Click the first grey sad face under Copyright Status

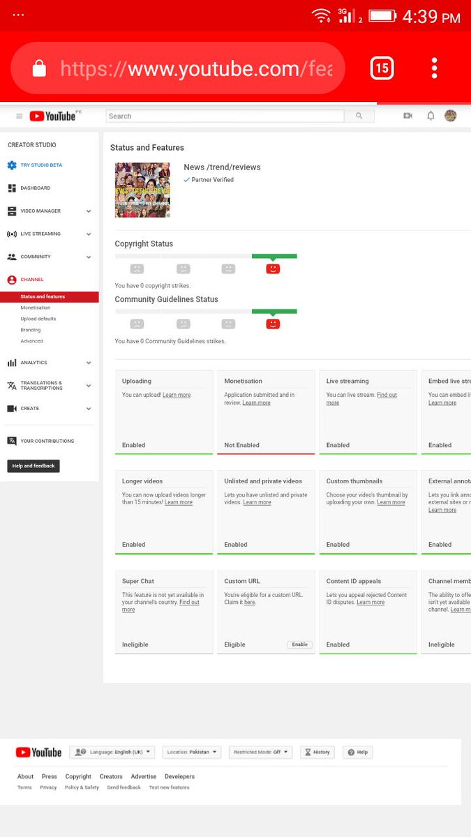point(137,269)
